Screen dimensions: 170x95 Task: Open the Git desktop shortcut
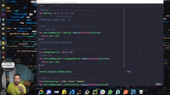point(87,92)
